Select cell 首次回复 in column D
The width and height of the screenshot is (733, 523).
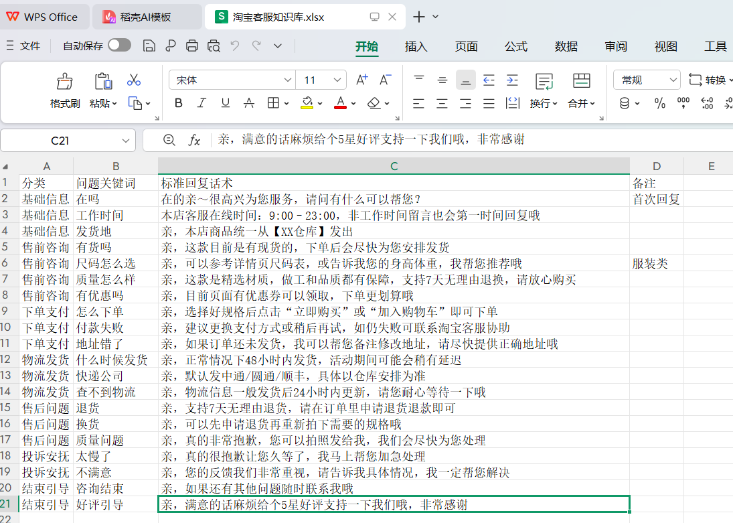pyautogui.click(x=656, y=200)
